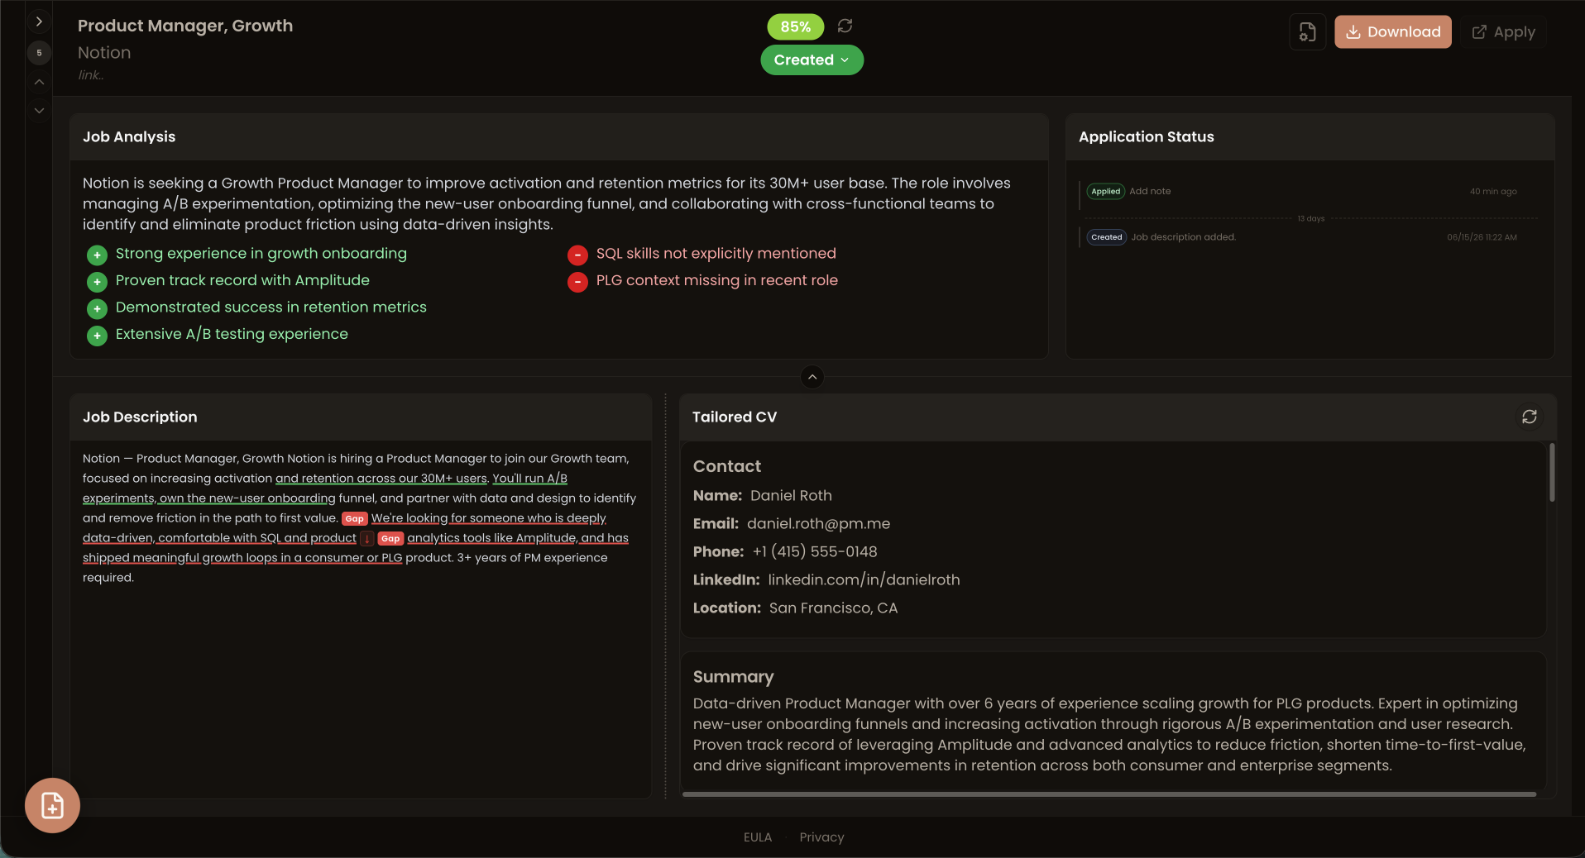Open the Created status dropdown
The width and height of the screenshot is (1585, 858).
(812, 60)
